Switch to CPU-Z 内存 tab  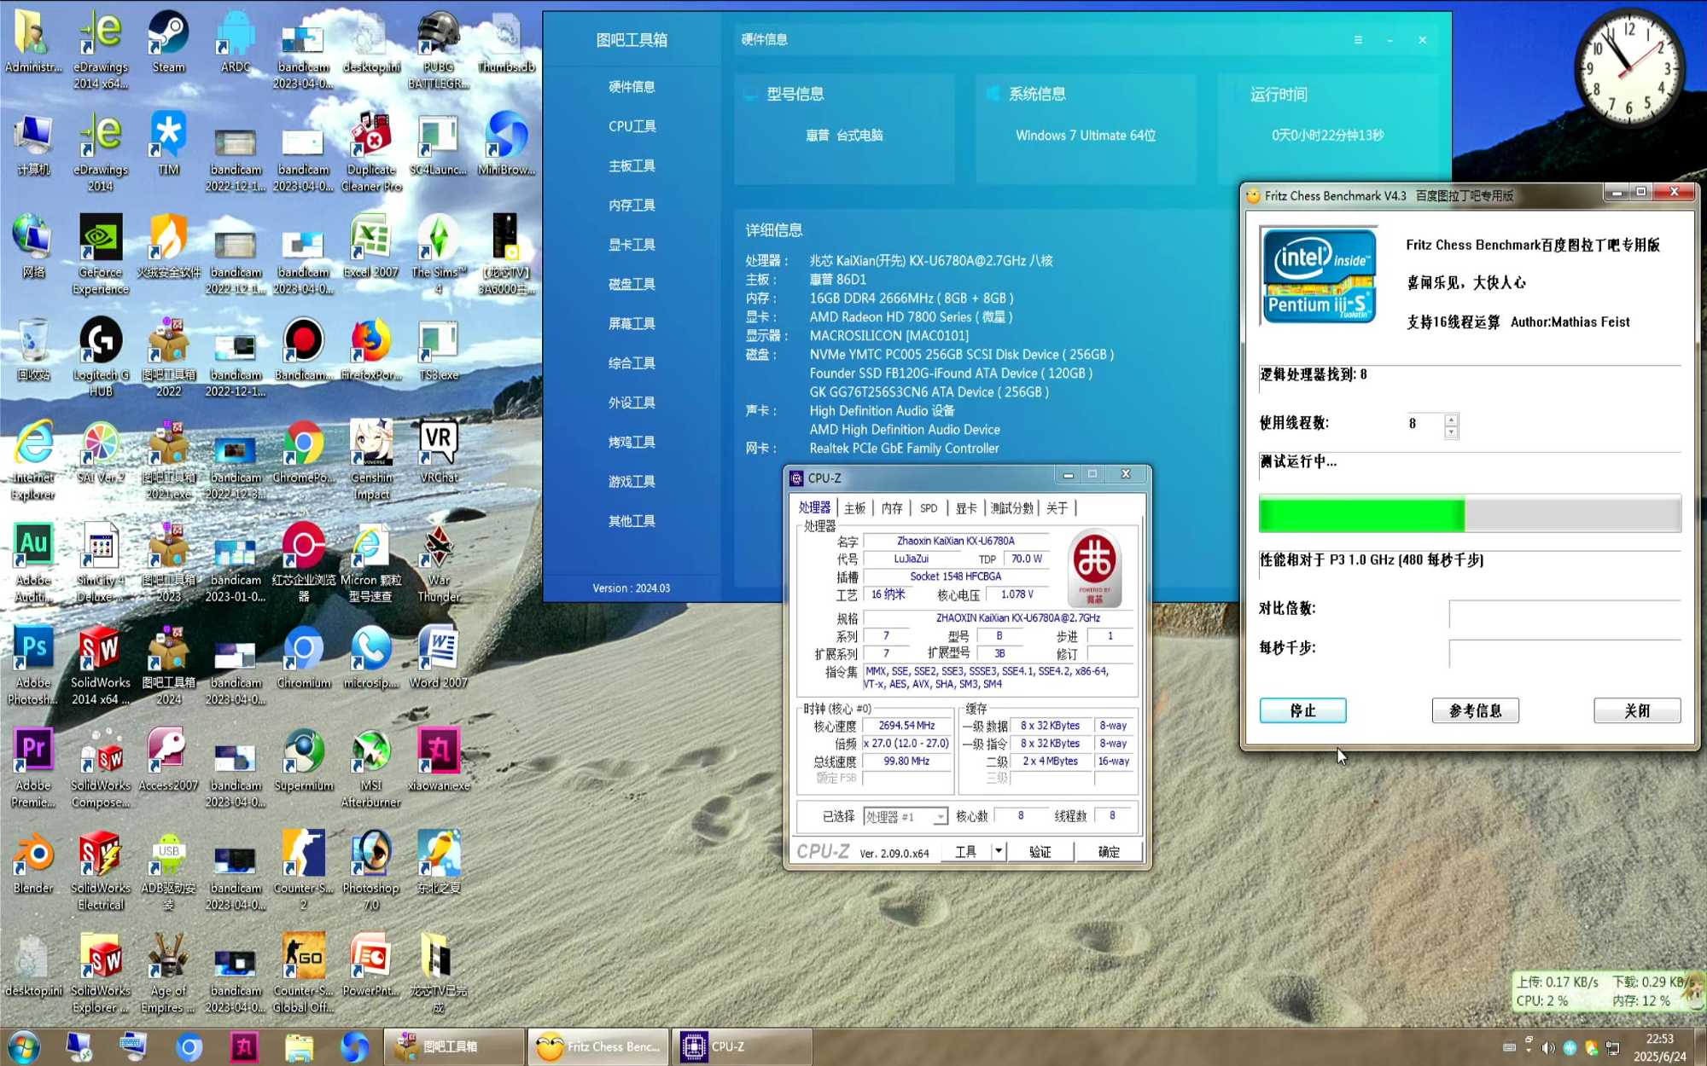coord(892,508)
